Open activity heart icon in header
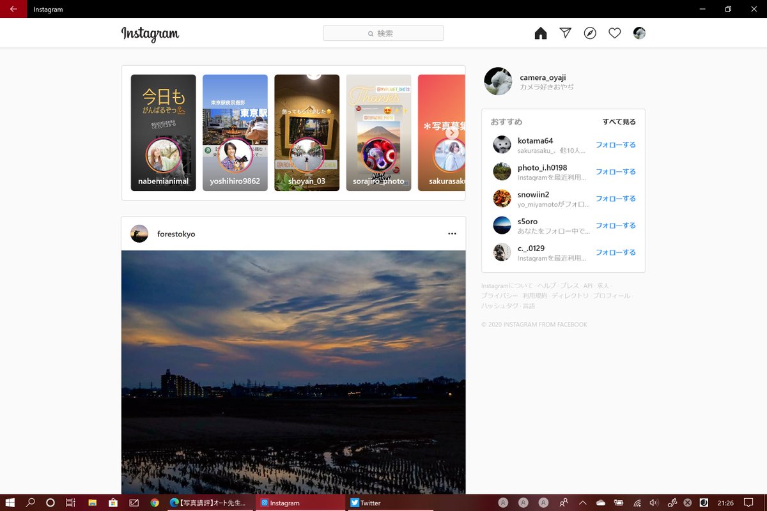This screenshot has width=767, height=511. (x=614, y=33)
